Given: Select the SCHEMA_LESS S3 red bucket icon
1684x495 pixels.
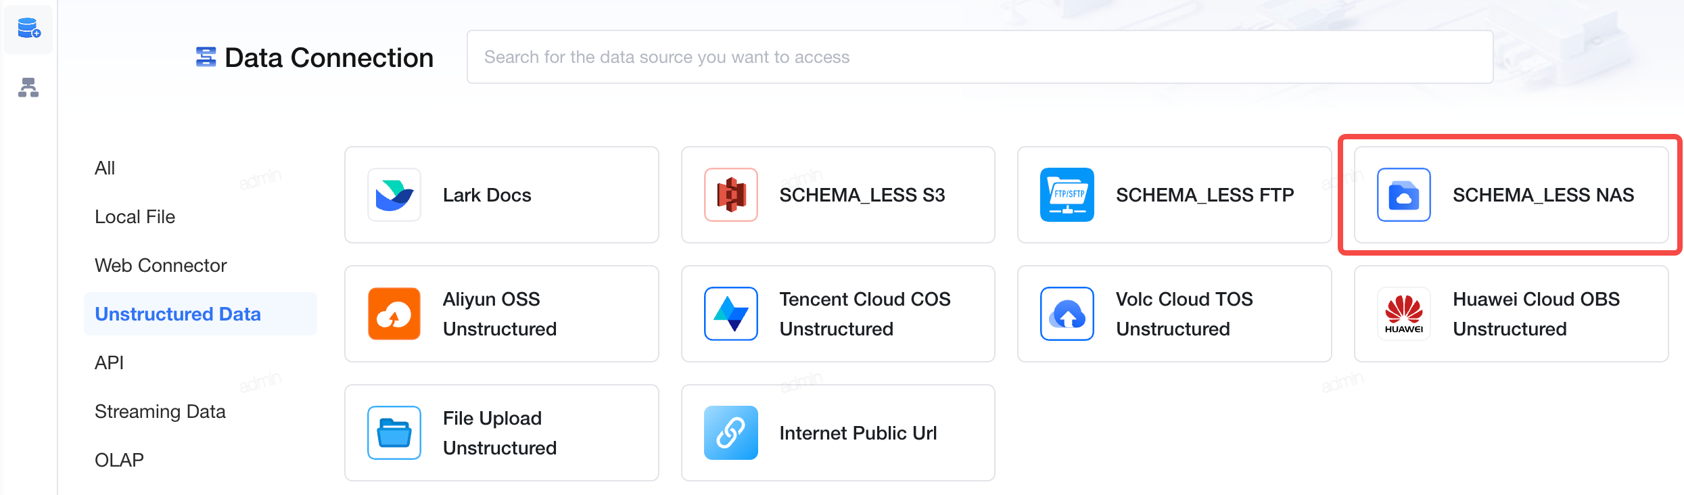Looking at the screenshot, I should click(x=731, y=195).
